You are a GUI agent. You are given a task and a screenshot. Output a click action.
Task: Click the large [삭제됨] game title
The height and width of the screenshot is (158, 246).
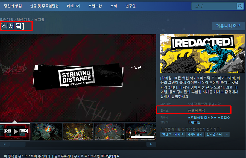(x=12, y=26)
